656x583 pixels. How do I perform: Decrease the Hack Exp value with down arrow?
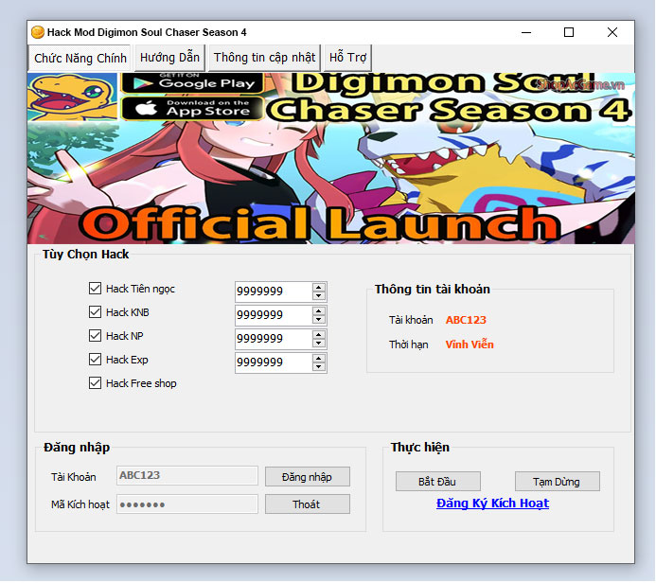(x=319, y=367)
